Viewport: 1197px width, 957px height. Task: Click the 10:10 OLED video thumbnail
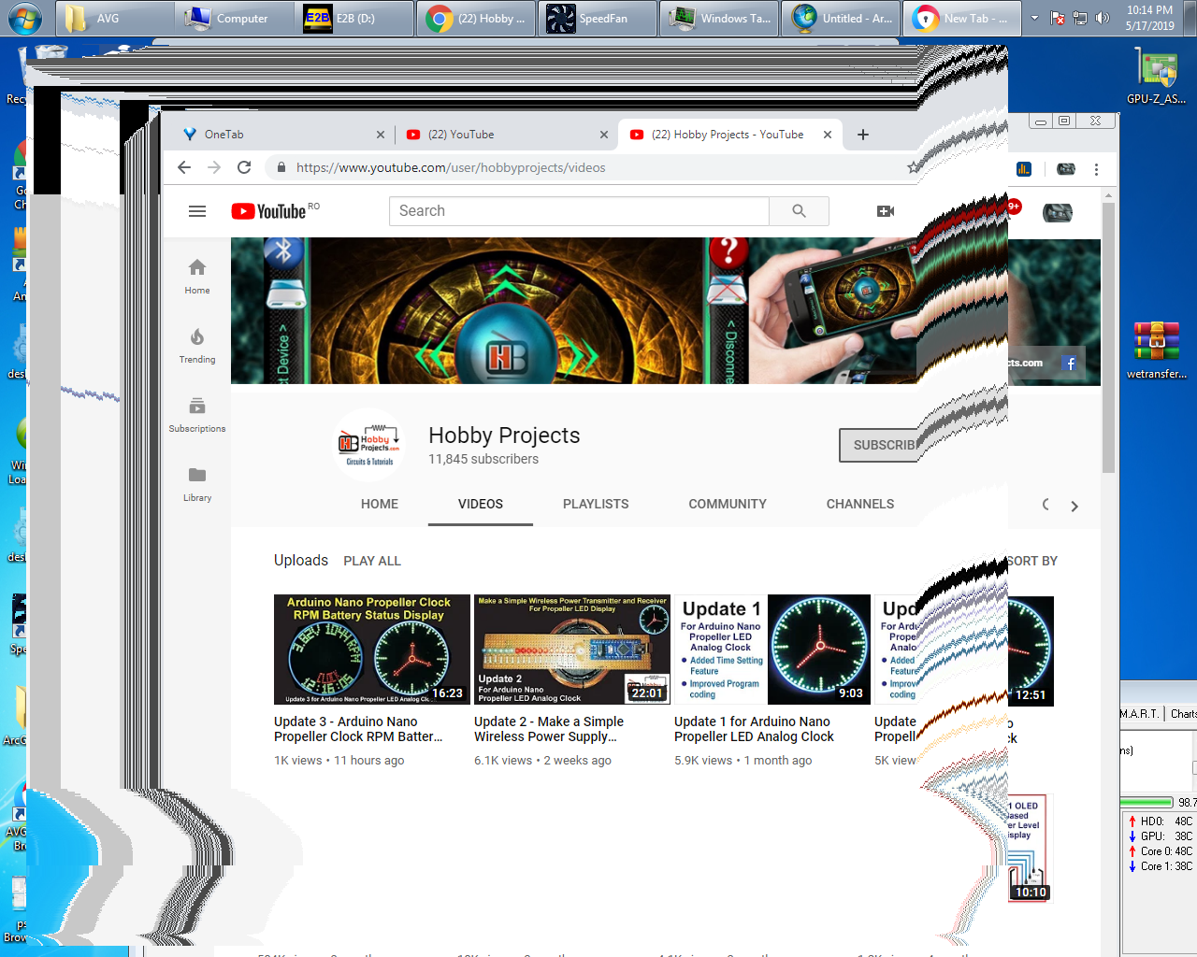point(1031,849)
